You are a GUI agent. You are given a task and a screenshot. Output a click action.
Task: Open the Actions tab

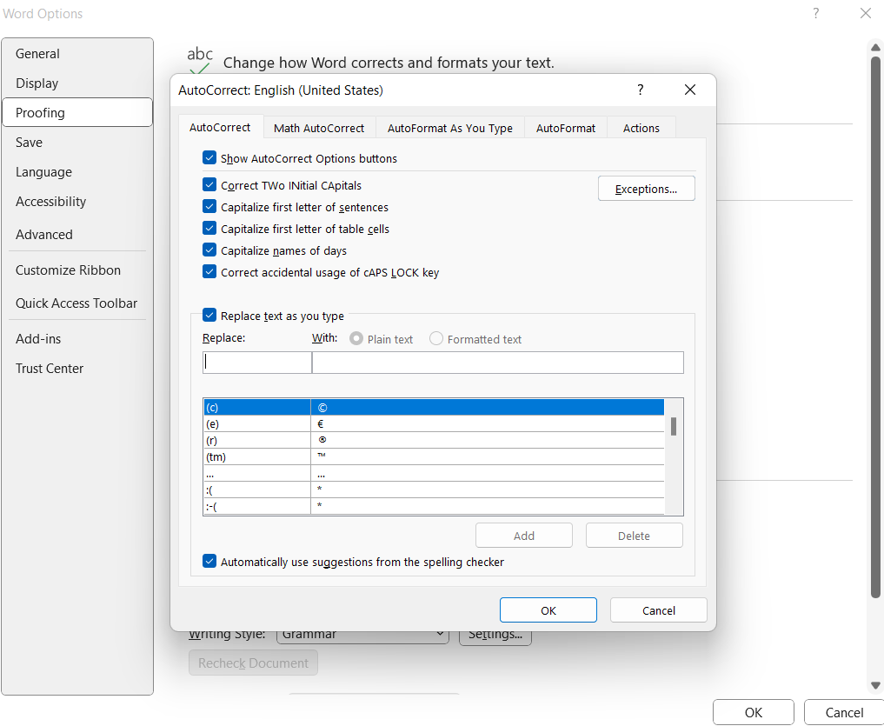coord(641,128)
